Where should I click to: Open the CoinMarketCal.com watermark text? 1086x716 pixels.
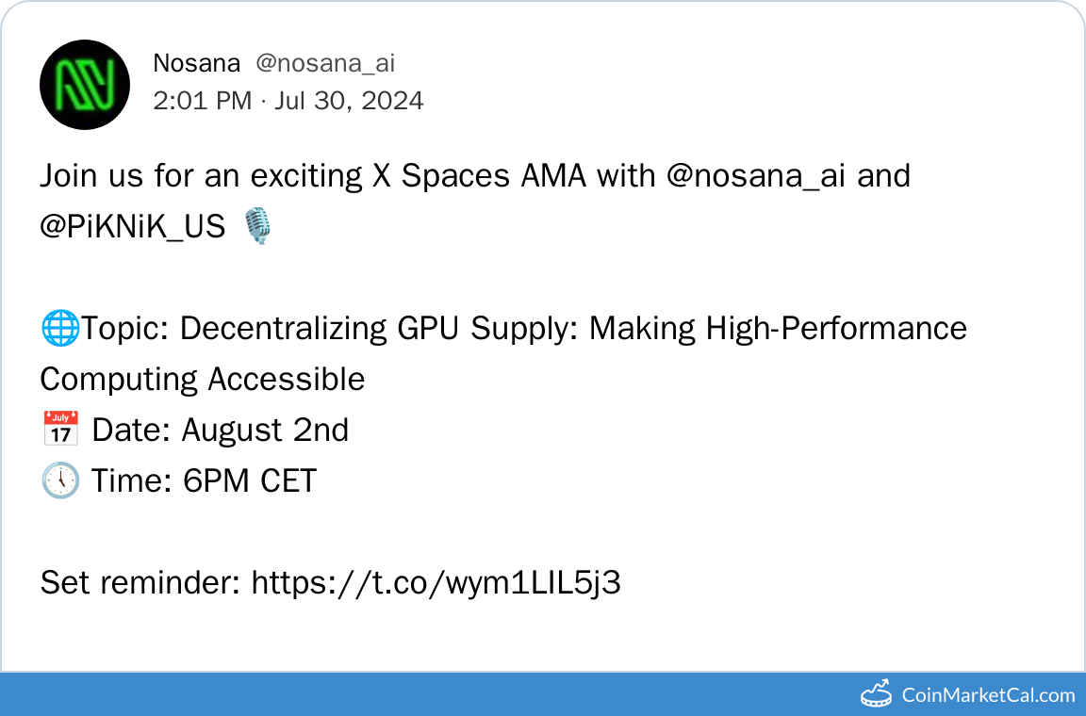click(x=988, y=695)
